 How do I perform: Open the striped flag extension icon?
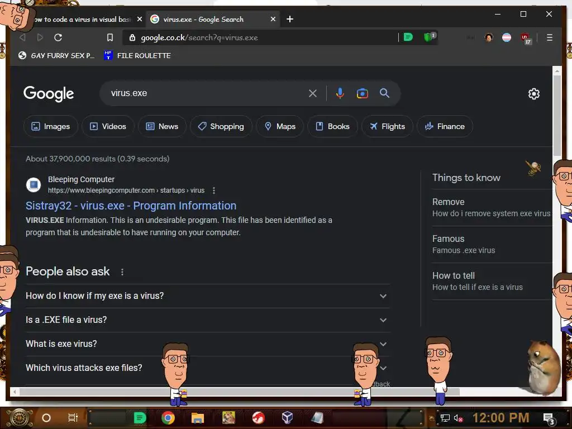[x=507, y=37]
